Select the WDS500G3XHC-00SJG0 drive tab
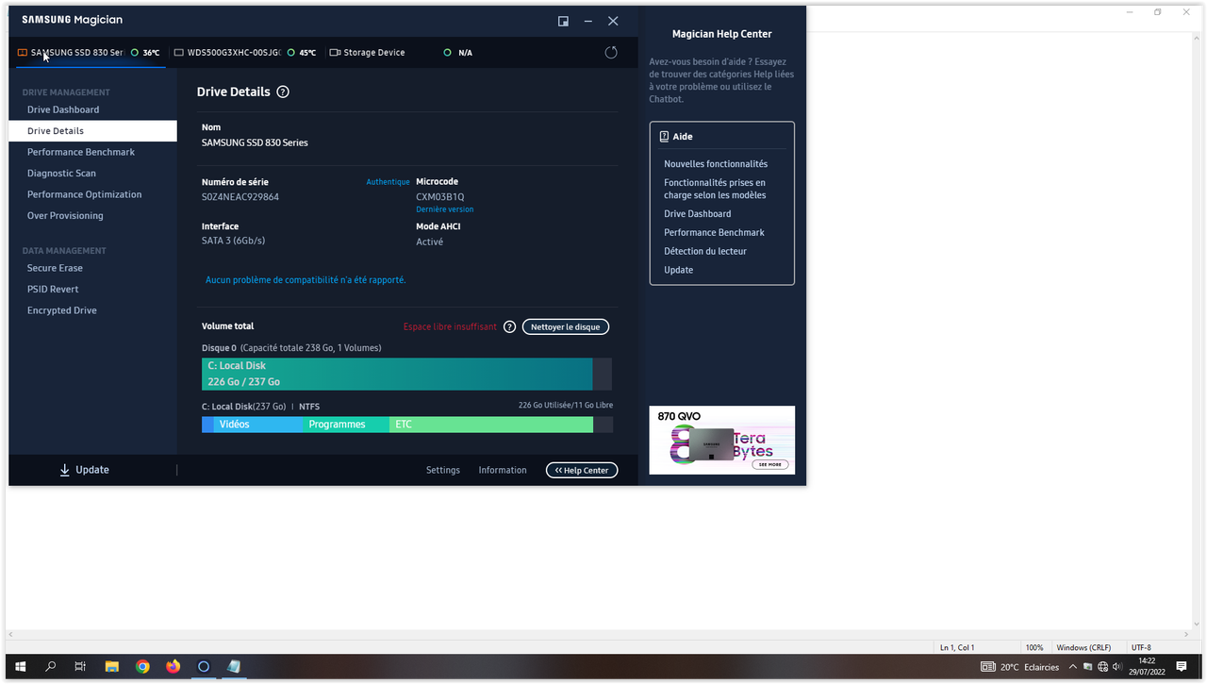This screenshot has height=684, width=1207. pos(245,53)
